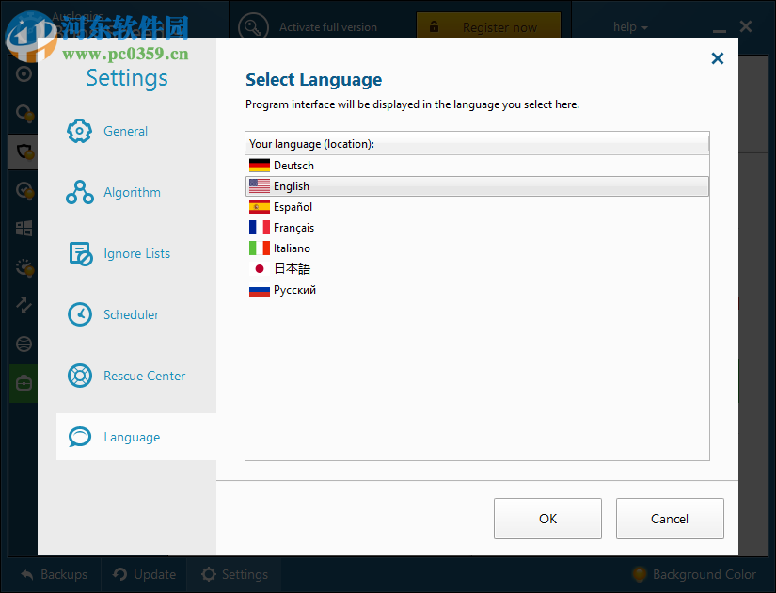Image resolution: width=776 pixels, height=593 pixels.
Task: Click the target circle icon in sidebar
Action: [x=24, y=73]
